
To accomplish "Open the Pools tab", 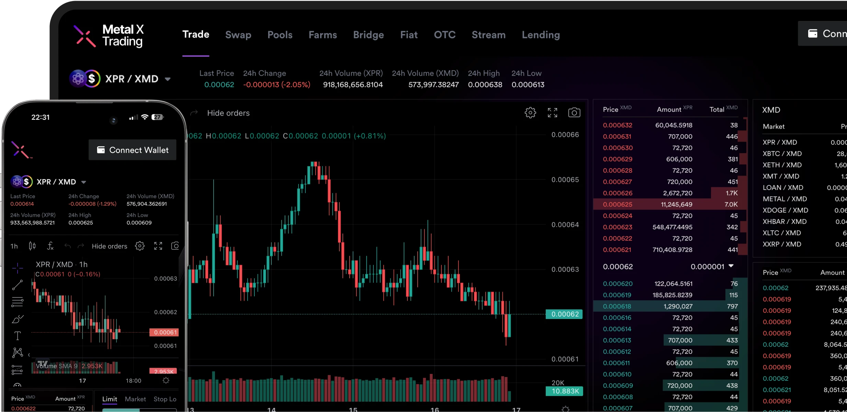I will coord(280,35).
